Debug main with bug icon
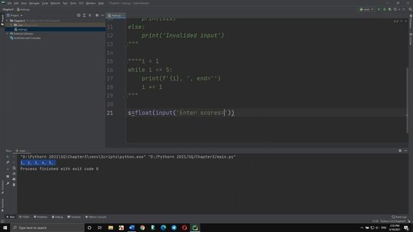413x232 pixels. 385,9
